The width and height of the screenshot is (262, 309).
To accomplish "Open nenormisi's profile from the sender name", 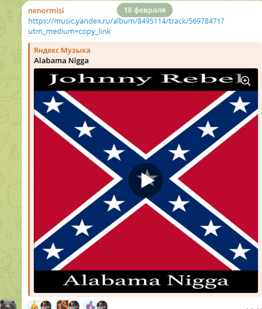I will [46, 11].
